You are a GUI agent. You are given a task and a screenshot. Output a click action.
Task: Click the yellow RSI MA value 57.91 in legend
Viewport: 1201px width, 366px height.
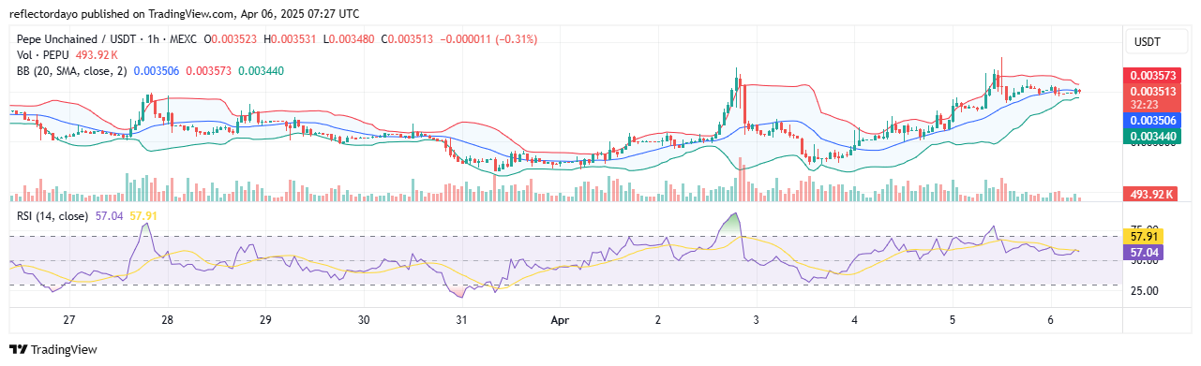pyautogui.click(x=143, y=216)
